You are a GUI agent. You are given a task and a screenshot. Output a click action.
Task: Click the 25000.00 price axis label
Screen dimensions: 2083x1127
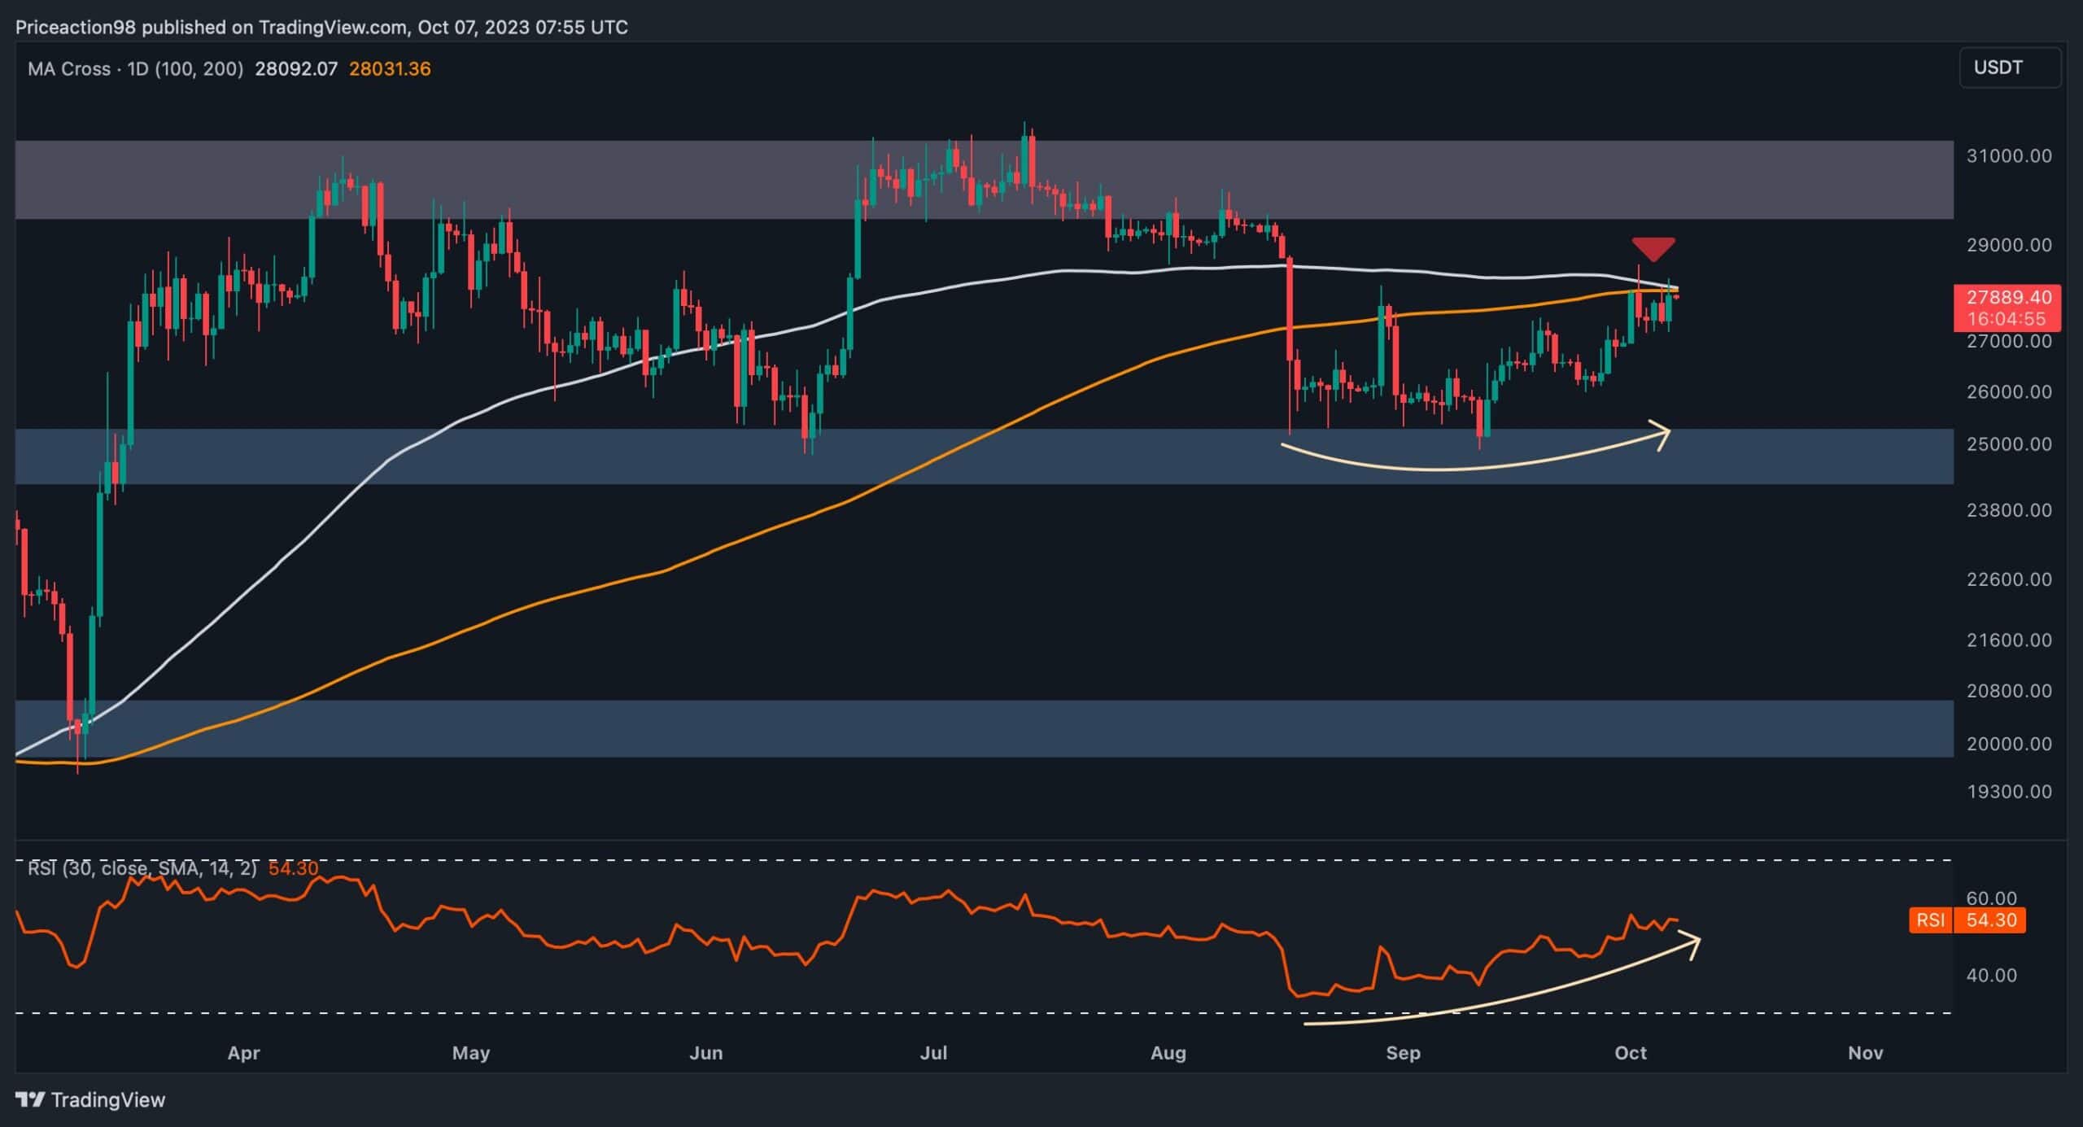click(2009, 444)
